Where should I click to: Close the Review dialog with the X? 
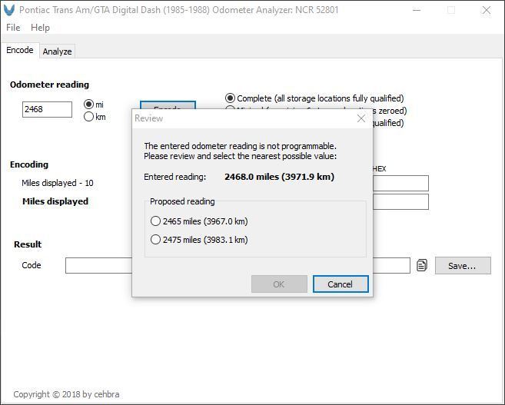pyautogui.click(x=360, y=118)
